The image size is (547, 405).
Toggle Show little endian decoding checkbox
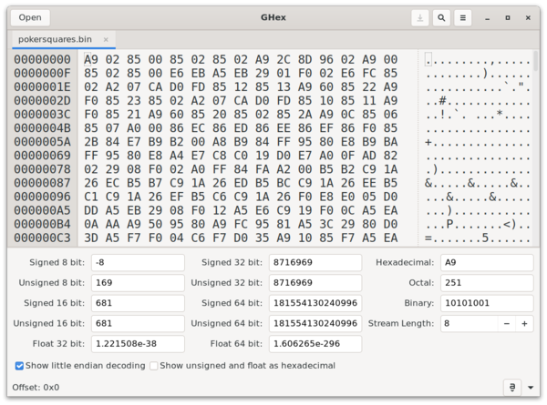pos(20,366)
